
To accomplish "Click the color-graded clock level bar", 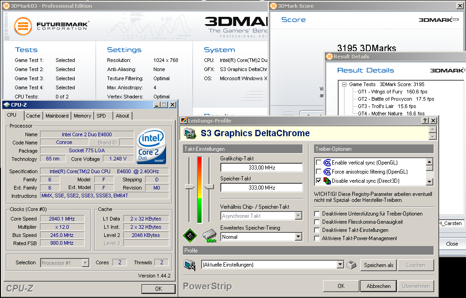I will coord(200,190).
